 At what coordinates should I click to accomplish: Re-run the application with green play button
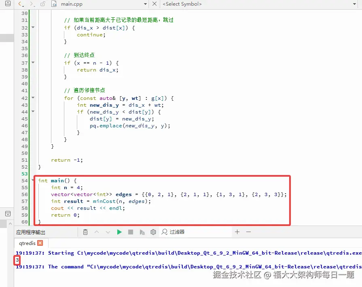coord(119,232)
